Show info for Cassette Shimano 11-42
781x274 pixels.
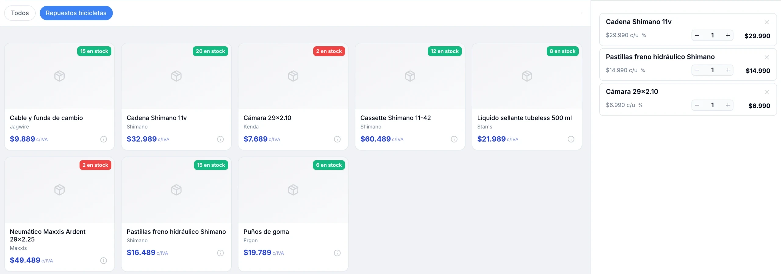point(454,139)
